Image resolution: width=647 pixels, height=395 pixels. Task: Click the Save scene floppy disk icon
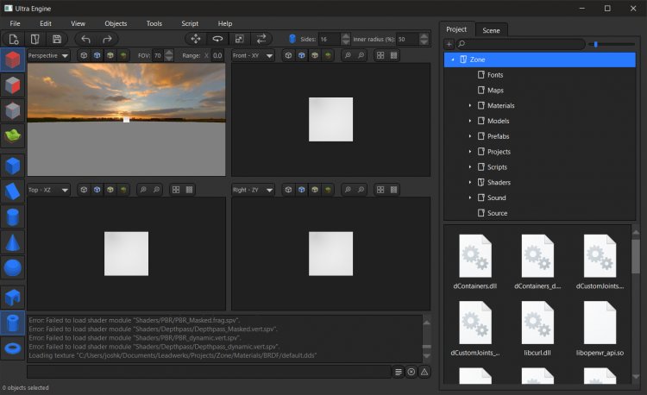click(57, 39)
